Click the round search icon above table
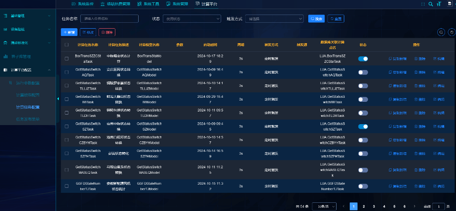 point(441,32)
